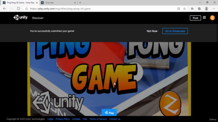The image size is (218, 122).
Task: Reload the current page
Action: point(18,8)
